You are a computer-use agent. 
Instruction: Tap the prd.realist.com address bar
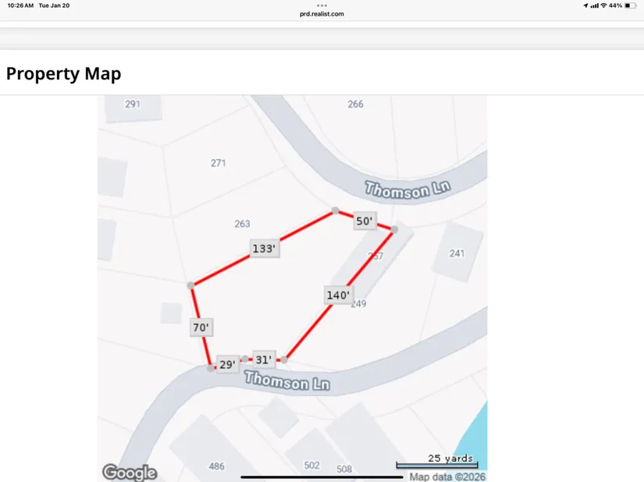[322, 14]
